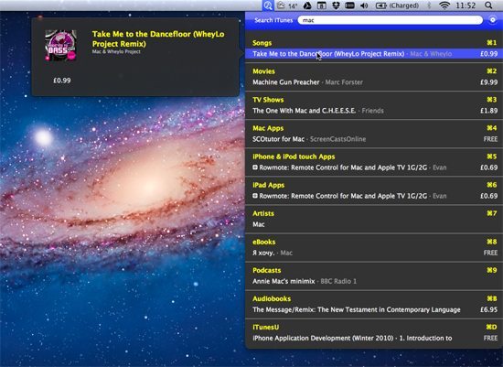The height and width of the screenshot is (367, 503).
Task: Select song result Take Me to the Dancefloor
Action: click(374, 54)
